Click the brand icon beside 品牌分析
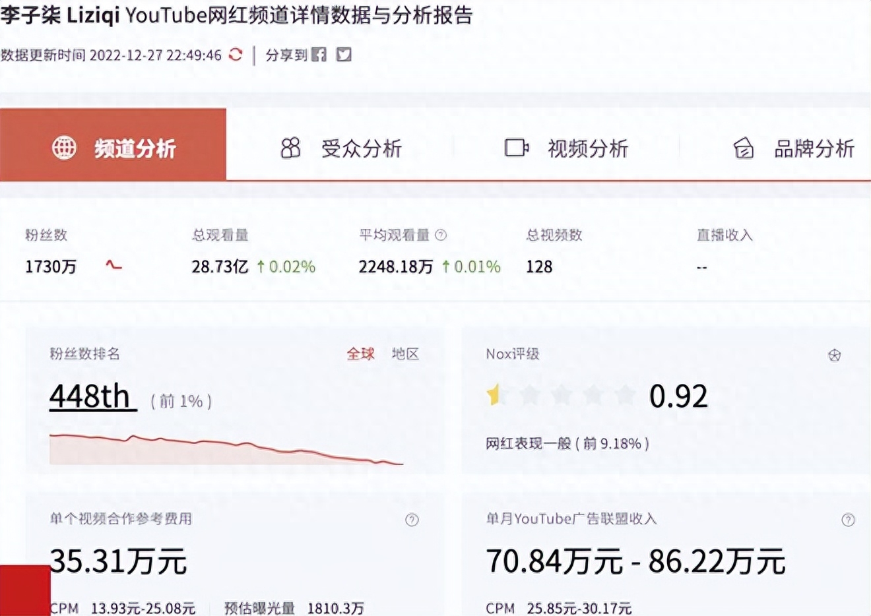Image resolution: width=871 pixels, height=616 pixels. (x=744, y=148)
